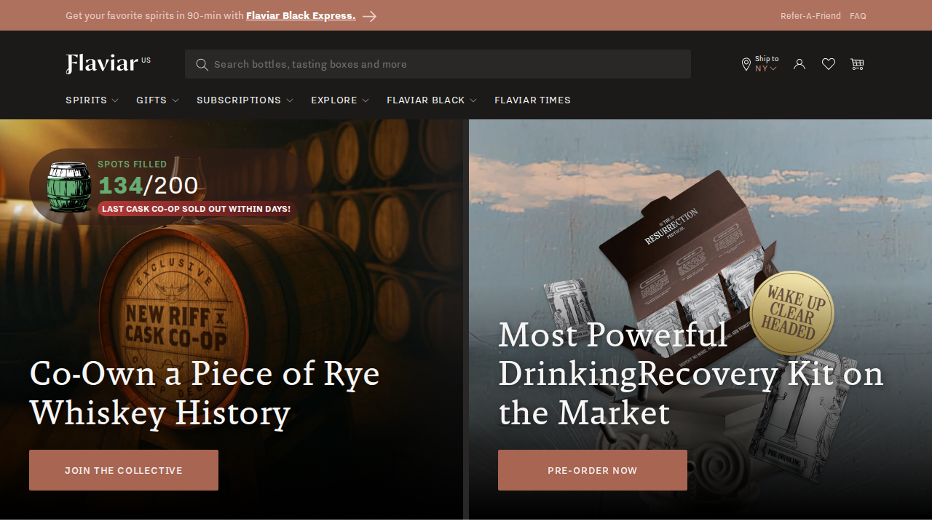Expand the Spirits menu
Viewport: 932px width, 524px height.
pyautogui.click(x=92, y=100)
